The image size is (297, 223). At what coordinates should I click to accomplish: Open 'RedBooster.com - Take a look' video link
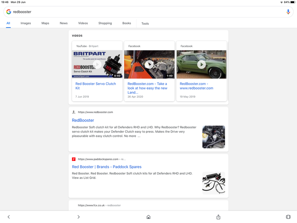coord(147,88)
